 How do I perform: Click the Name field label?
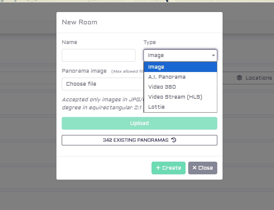69,42
